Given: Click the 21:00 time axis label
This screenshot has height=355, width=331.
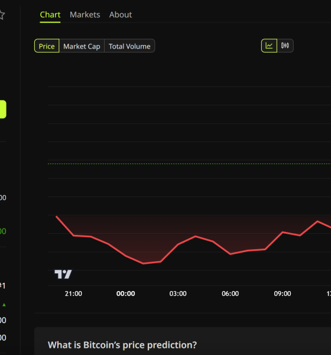Looking at the screenshot, I should point(73,293).
